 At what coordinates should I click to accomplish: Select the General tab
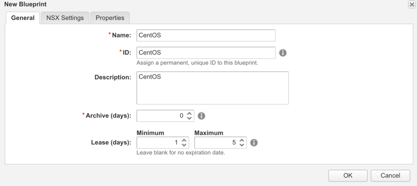23,18
